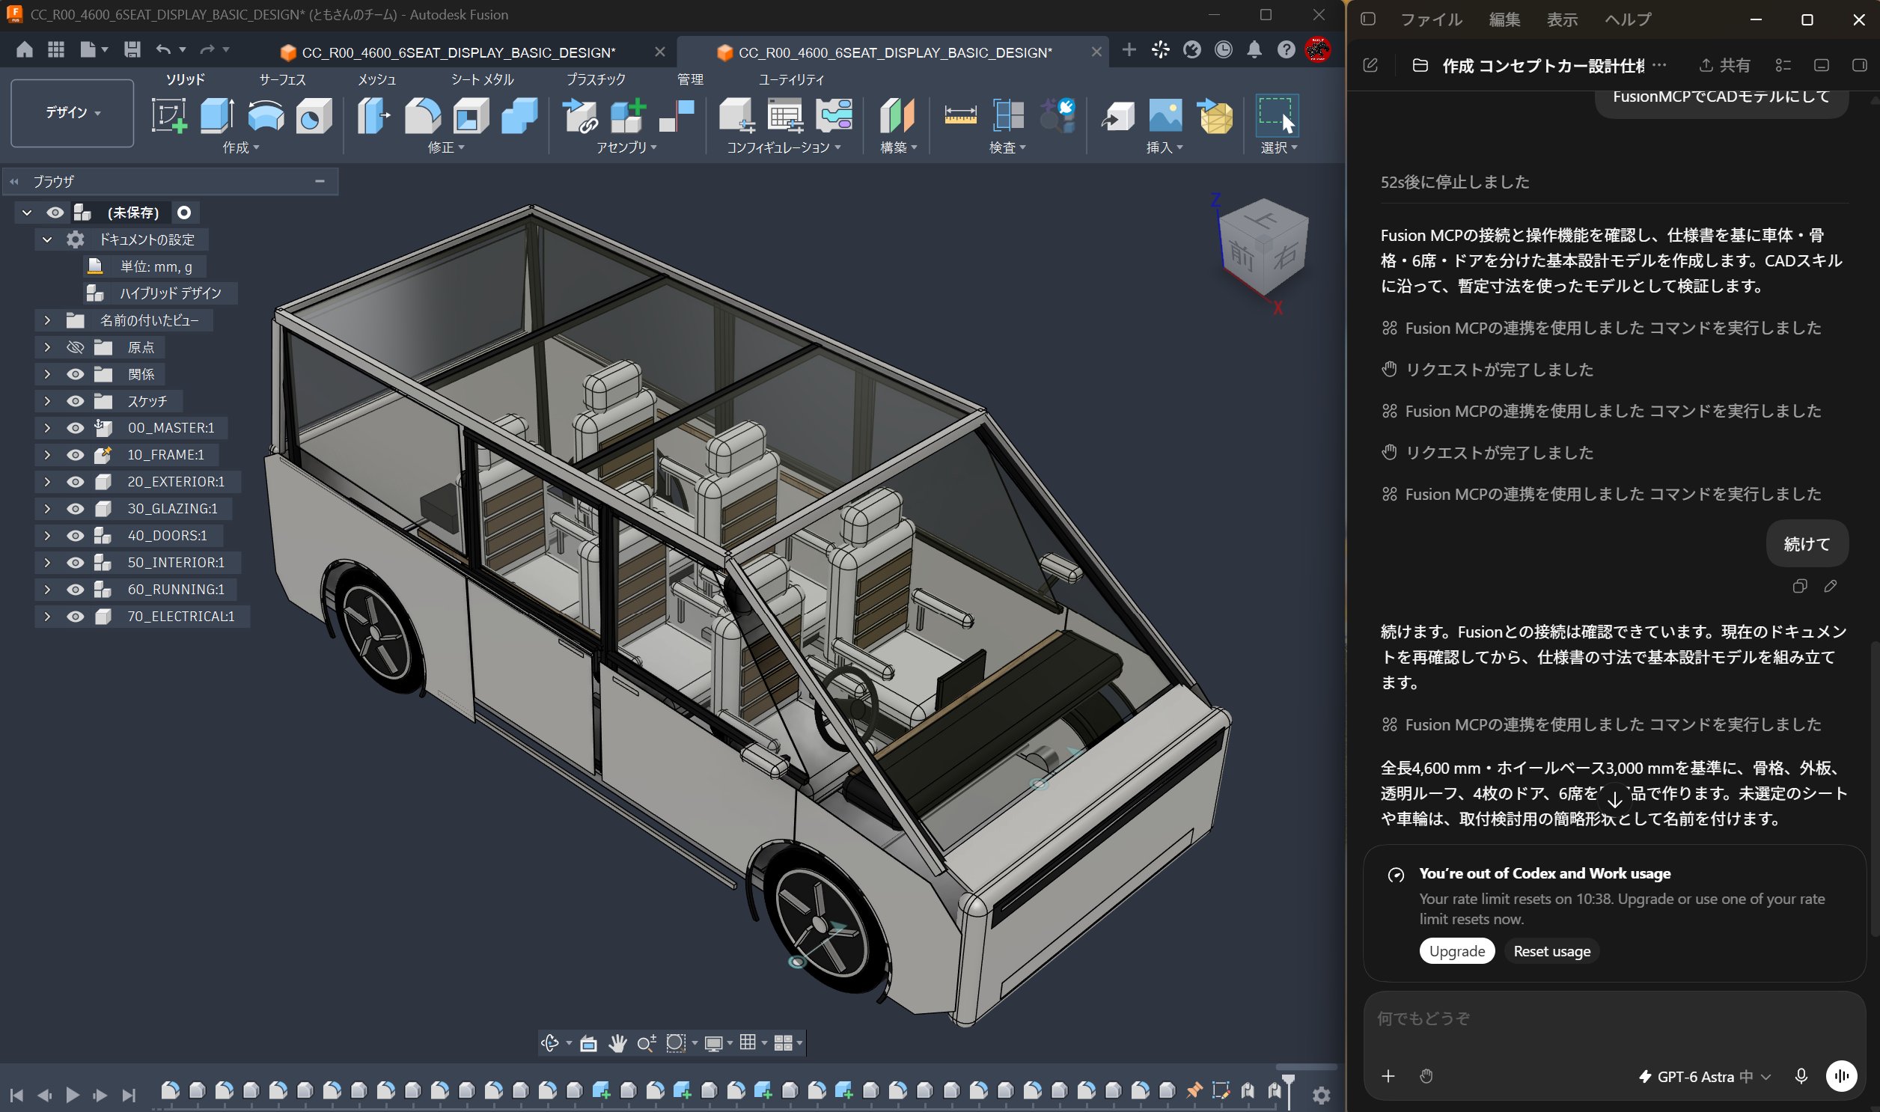Hide the 30_GLAZING:1 component
Screen dimensions: 1880x1112
(x=75, y=509)
